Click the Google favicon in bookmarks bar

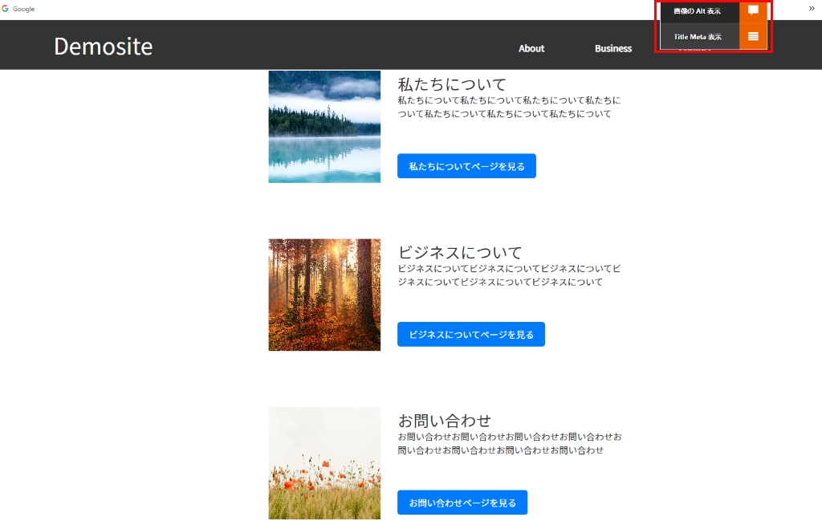[5, 9]
